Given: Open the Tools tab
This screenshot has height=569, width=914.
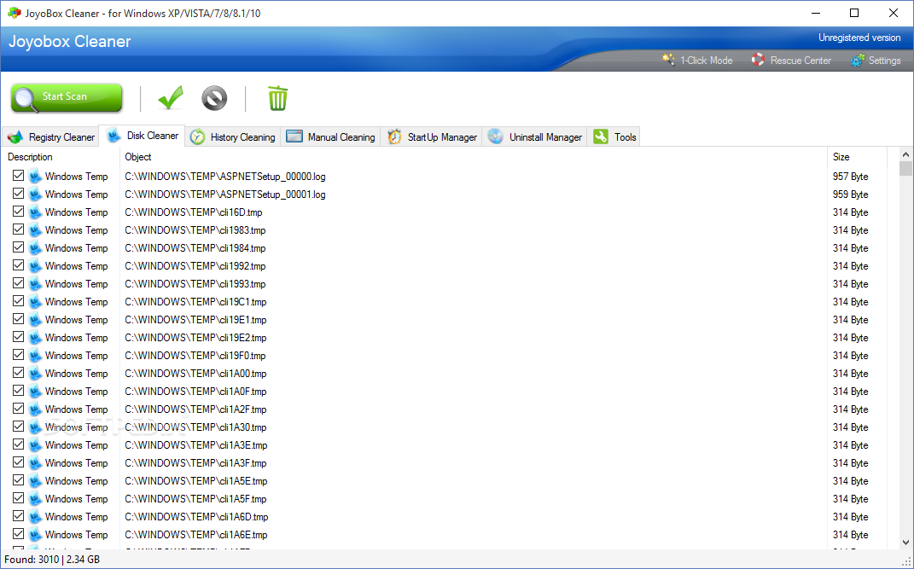Looking at the screenshot, I should (x=614, y=136).
